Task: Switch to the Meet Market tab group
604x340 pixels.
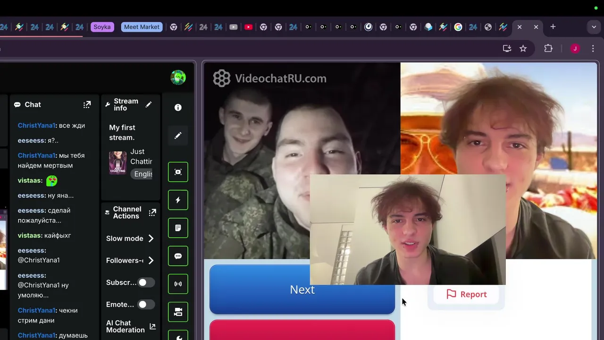Action: [x=142, y=27]
